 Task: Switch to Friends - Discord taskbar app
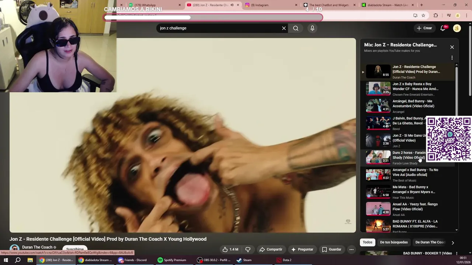click(132, 260)
